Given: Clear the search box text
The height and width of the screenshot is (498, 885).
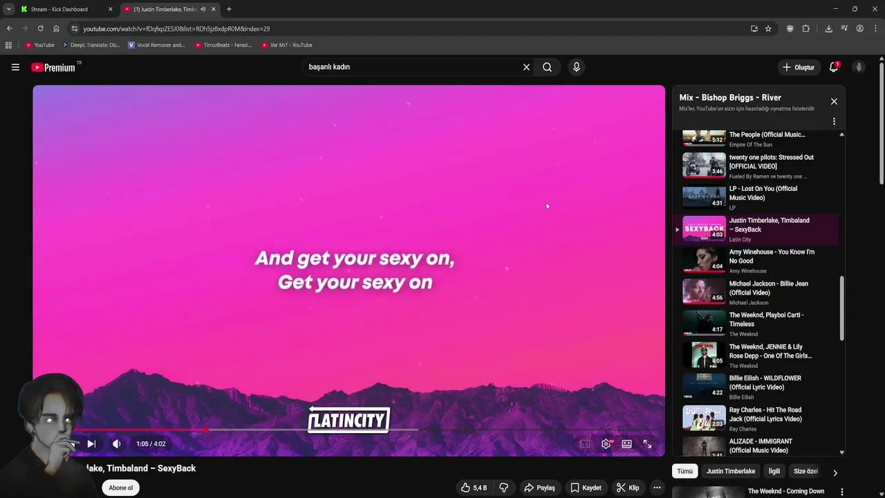Looking at the screenshot, I should click(526, 67).
